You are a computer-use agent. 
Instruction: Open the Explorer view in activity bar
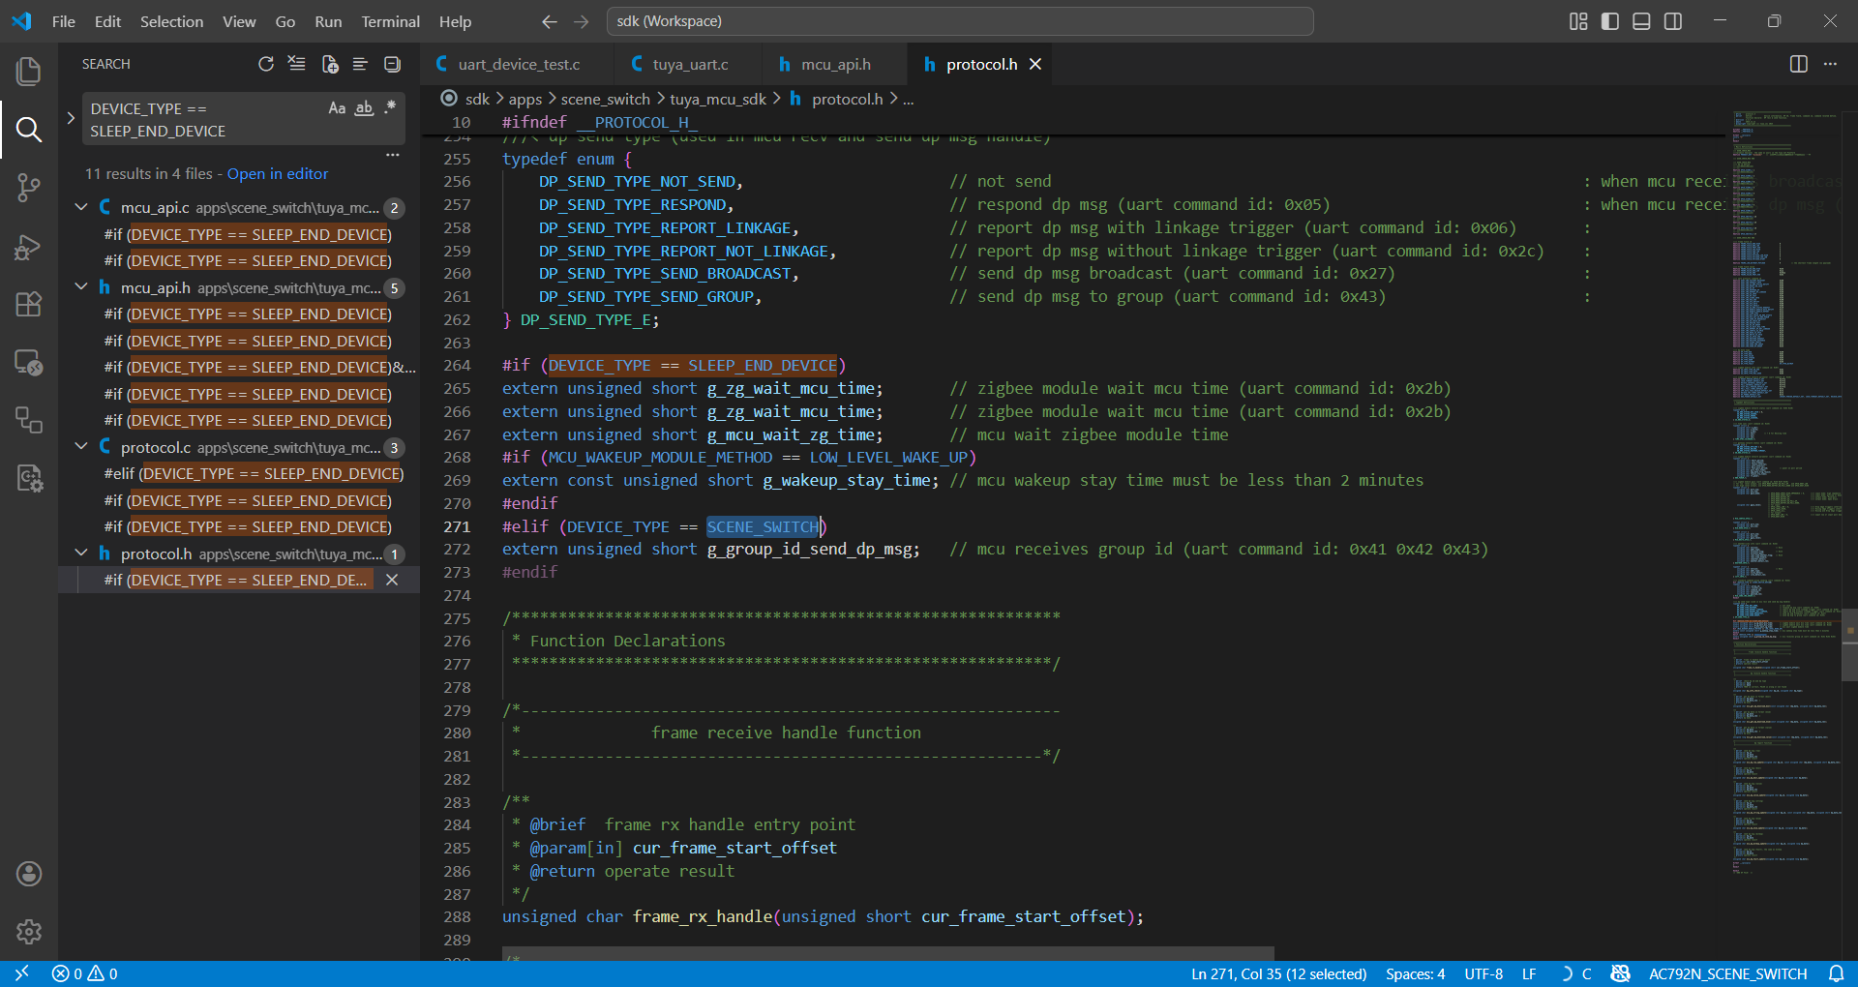click(29, 71)
